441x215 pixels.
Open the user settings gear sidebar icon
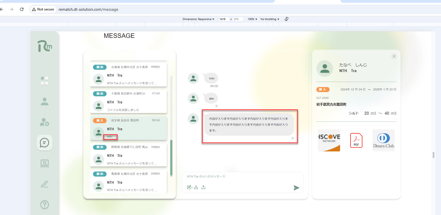point(45,122)
